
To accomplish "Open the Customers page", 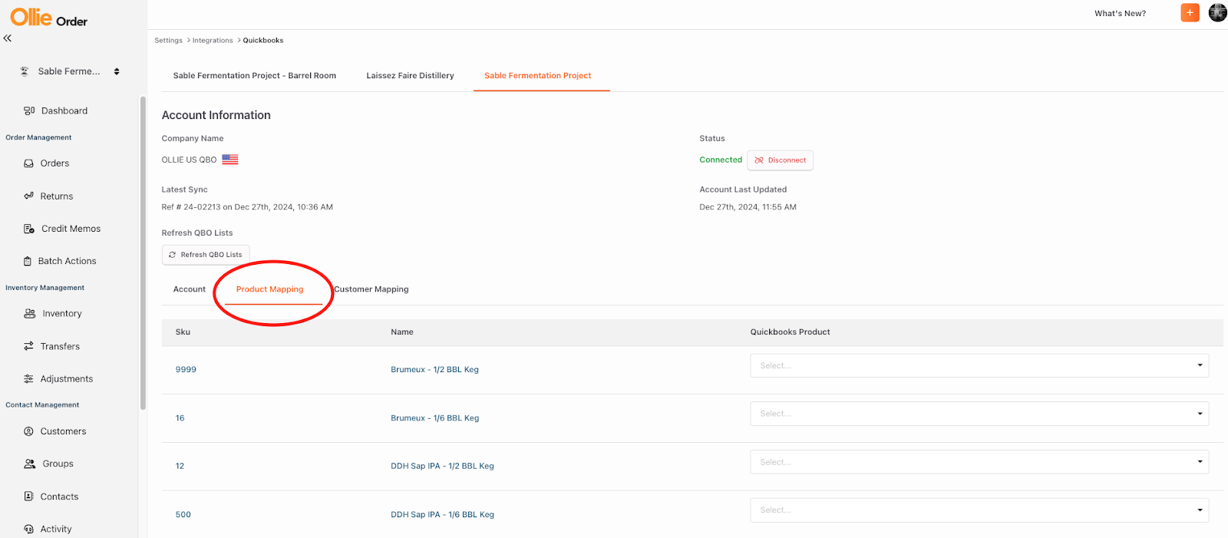I will point(63,431).
